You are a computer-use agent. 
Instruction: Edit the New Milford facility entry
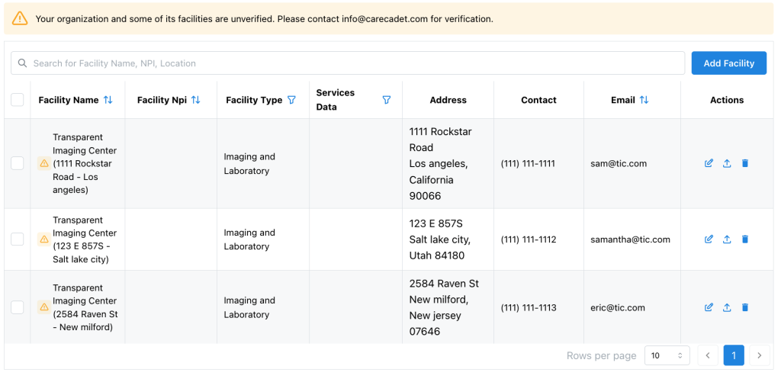tap(709, 307)
